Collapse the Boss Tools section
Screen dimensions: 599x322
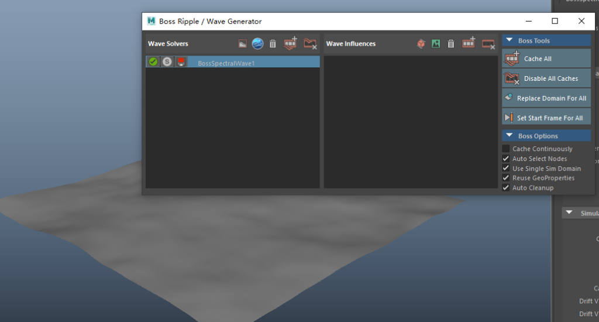[510, 40]
